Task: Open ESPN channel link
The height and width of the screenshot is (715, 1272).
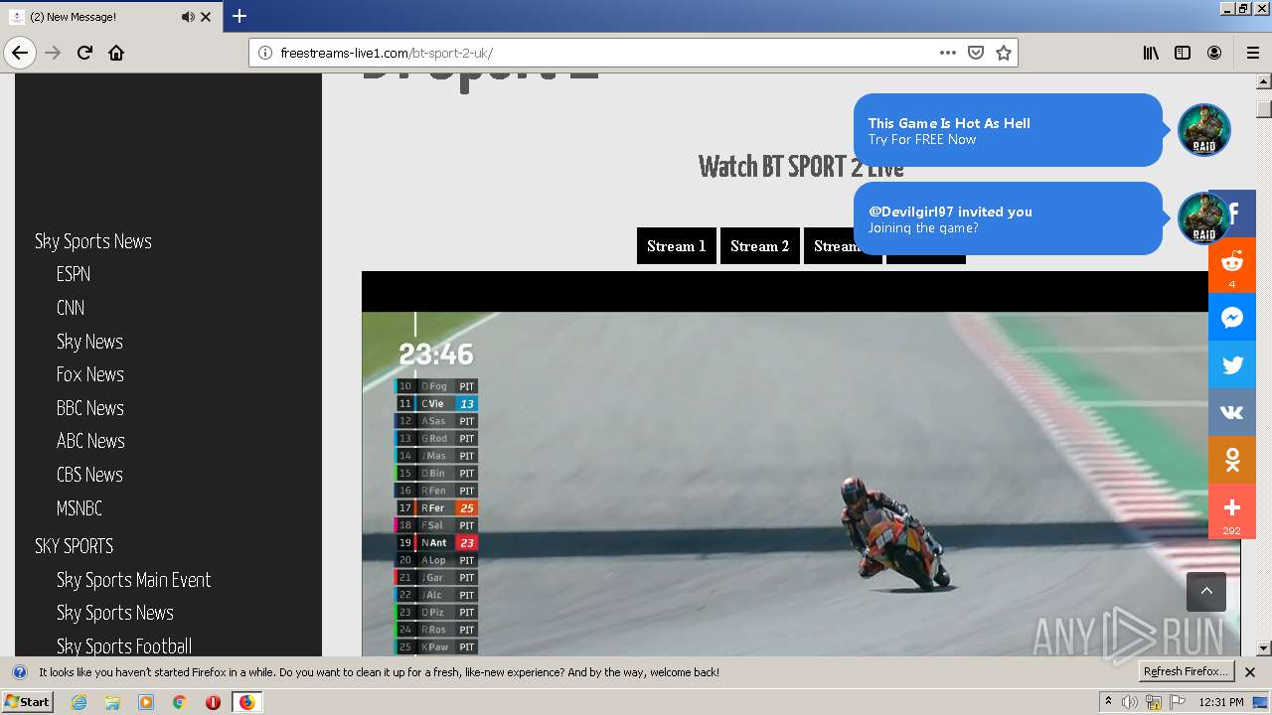Action: (74, 274)
